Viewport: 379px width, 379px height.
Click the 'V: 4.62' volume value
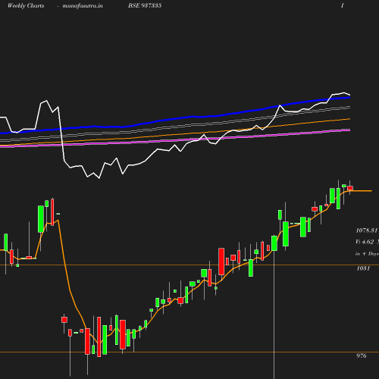point(365,242)
